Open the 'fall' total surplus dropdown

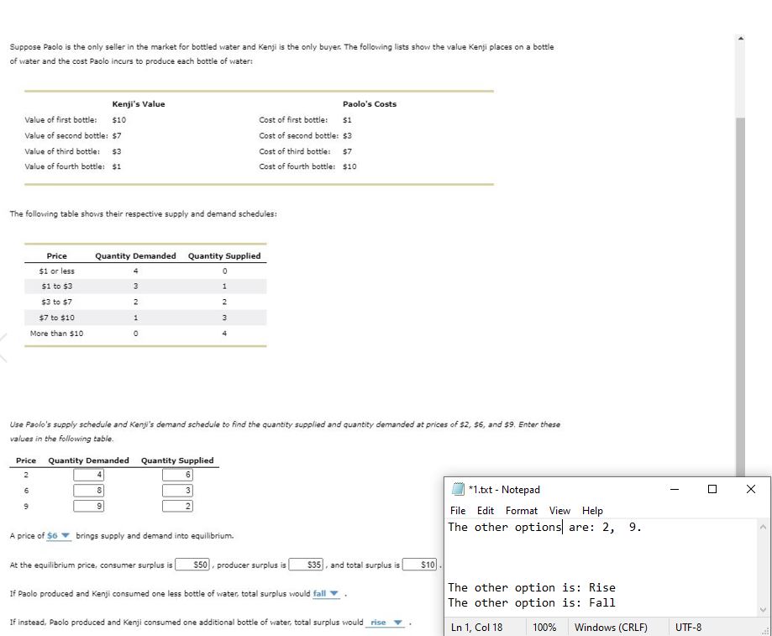coord(326,594)
